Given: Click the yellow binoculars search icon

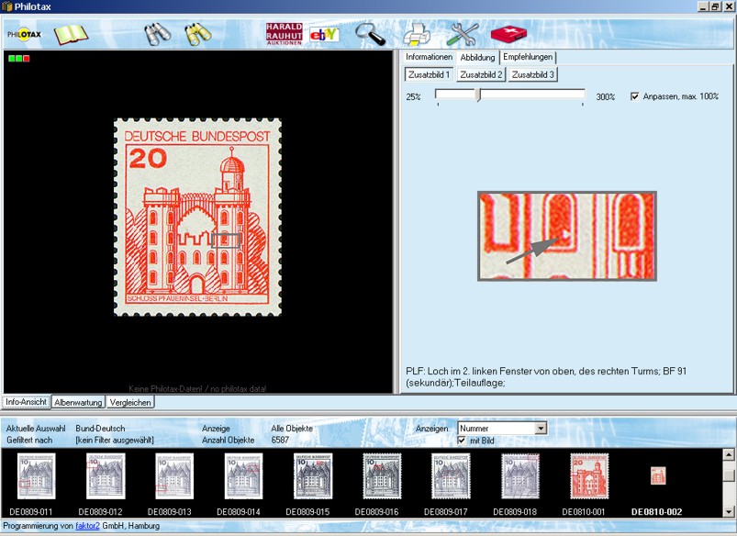Looking at the screenshot, I should (198, 35).
